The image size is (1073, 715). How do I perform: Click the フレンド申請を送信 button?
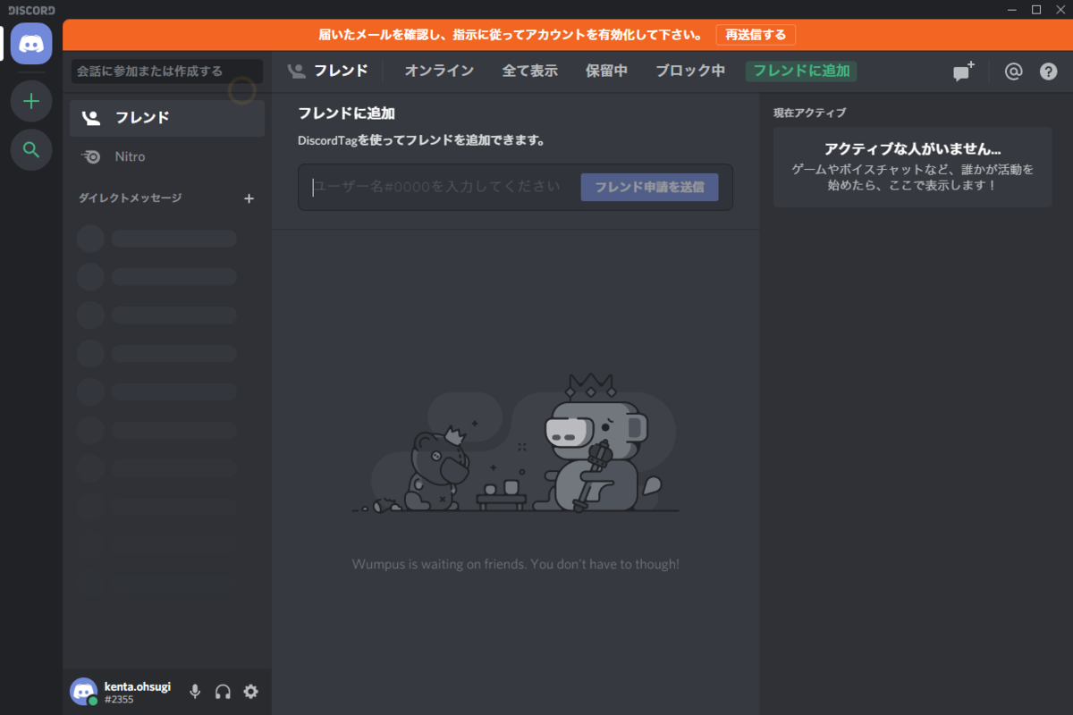click(650, 187)
